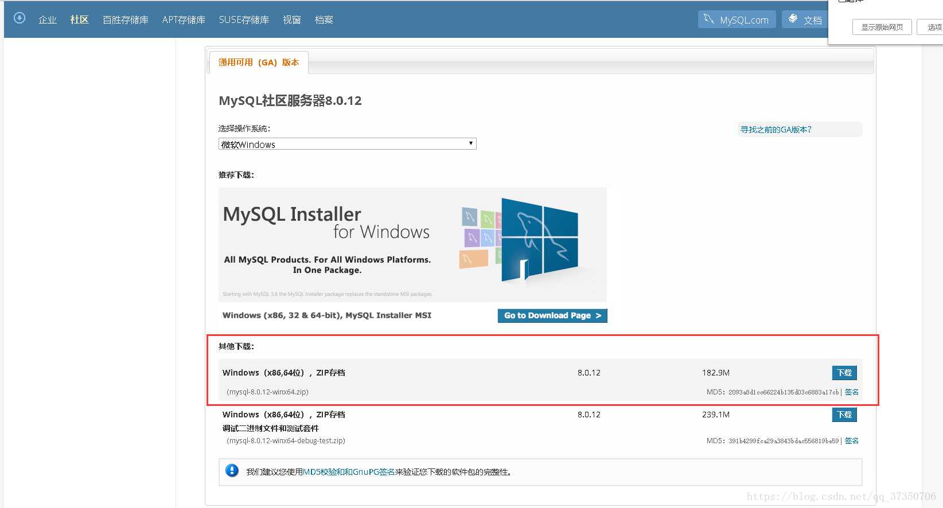Click Windows (x86, 32 & 64-bit), MySQL Installer MSI text
This screenshot has width=943, height=508.
click(327, 315)
